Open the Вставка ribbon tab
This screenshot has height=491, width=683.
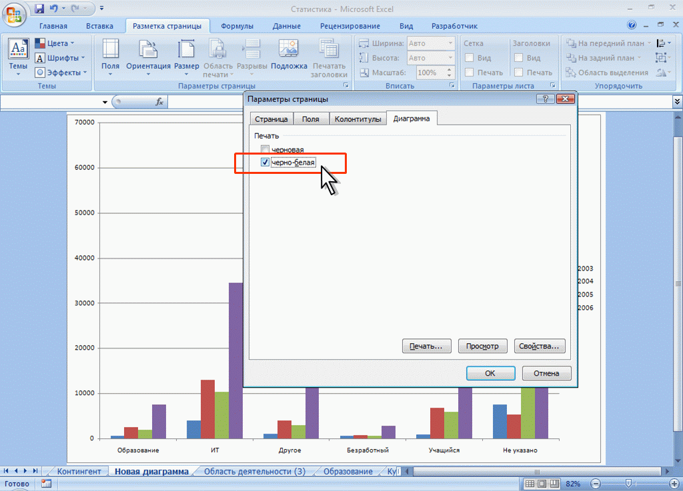100,26
